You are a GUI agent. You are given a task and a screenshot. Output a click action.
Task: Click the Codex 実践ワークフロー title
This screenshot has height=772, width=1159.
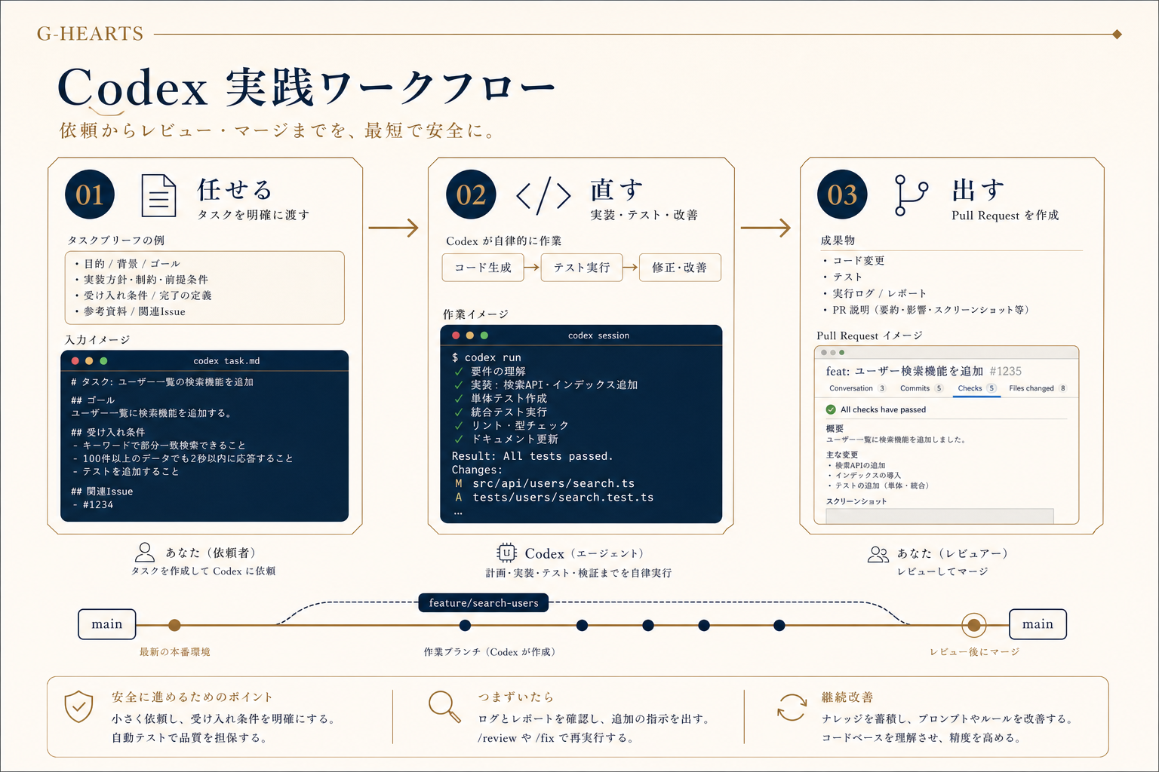tap(306, 88)
